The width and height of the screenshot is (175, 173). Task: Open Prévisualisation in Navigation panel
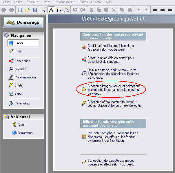coord(22,77)
